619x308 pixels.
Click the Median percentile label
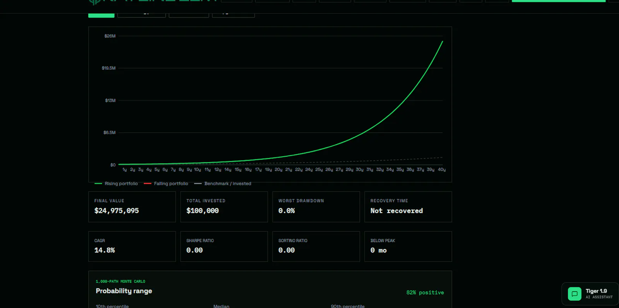(221, 306)
